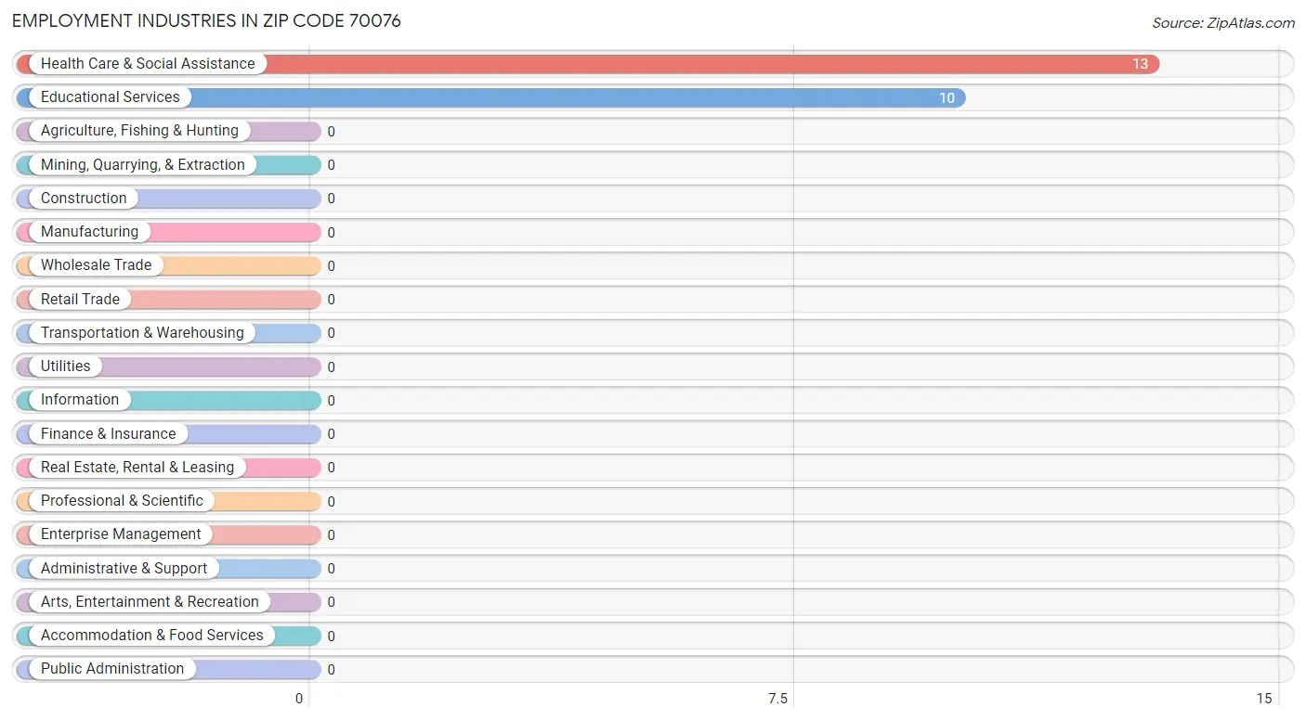Click the 0 value beside Construction bar
The height and width of the screenshot is (720, 1306).
coord(332,199)
